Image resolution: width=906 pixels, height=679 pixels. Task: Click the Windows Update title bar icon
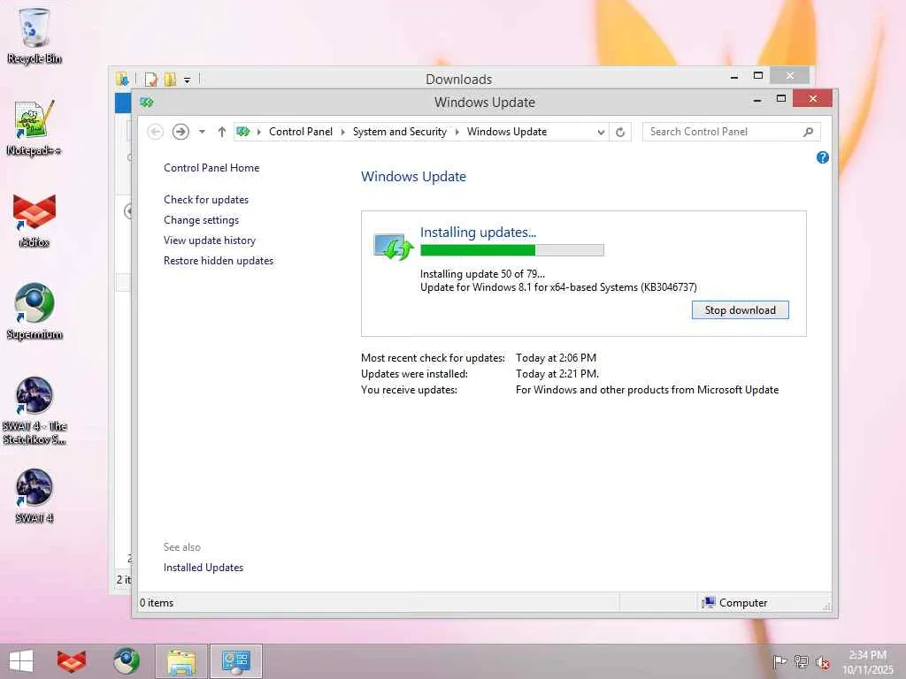click(x=147, y=103)
